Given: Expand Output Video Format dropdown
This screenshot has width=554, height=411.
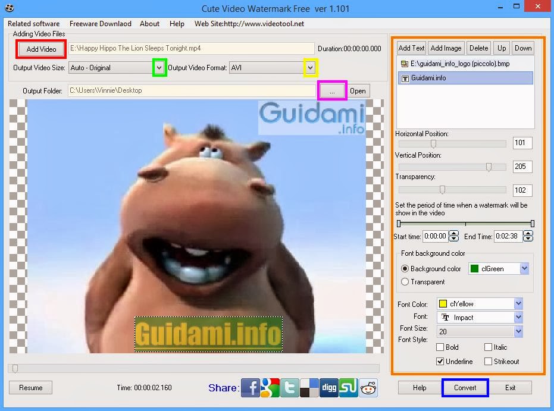Looking at the screenshot, I should tap(310, 67).
